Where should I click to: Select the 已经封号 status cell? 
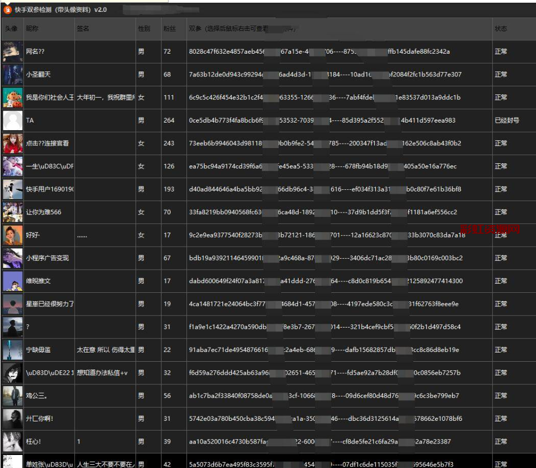[x=507, y=120]
